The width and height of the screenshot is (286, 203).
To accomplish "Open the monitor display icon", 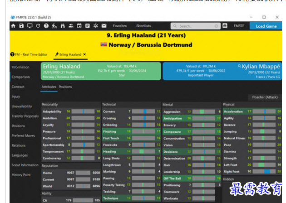I will pyautogui.click(x=30, y=26).
